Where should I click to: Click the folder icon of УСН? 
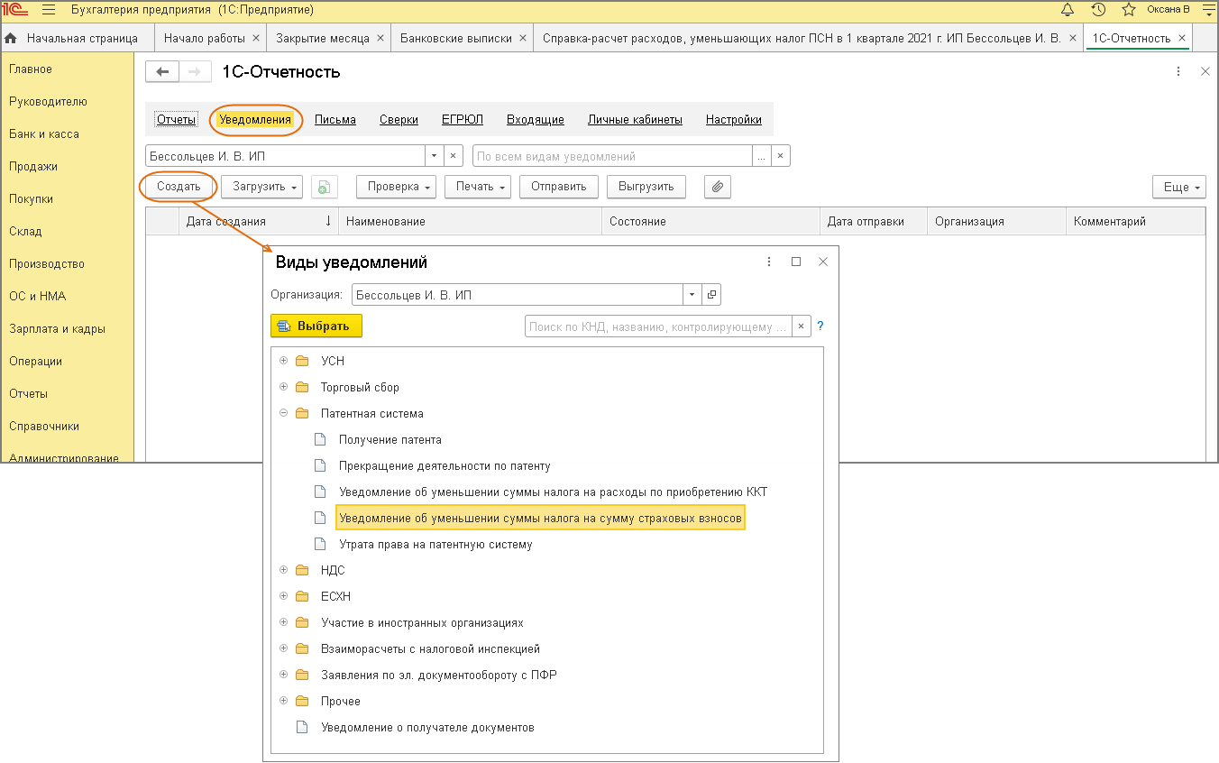pyautogui.click(x=302, y=361)
